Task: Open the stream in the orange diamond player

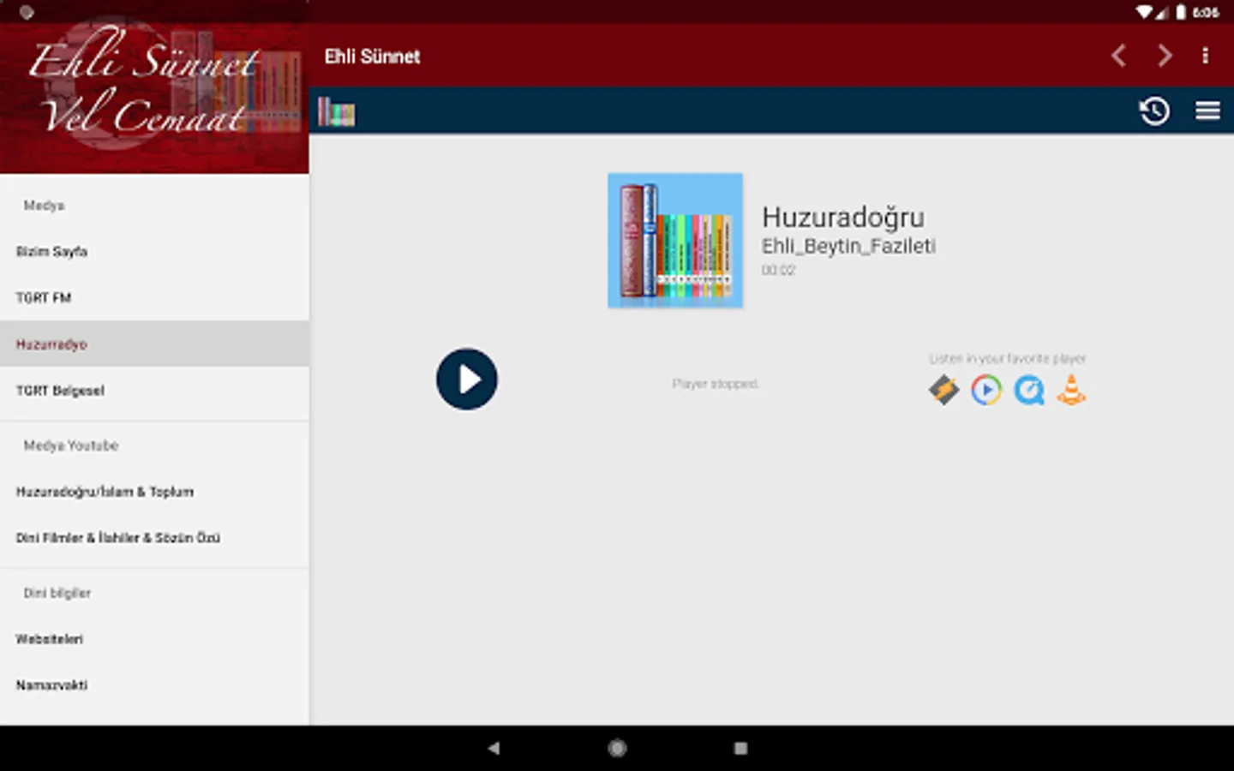Action: [943, 390]
